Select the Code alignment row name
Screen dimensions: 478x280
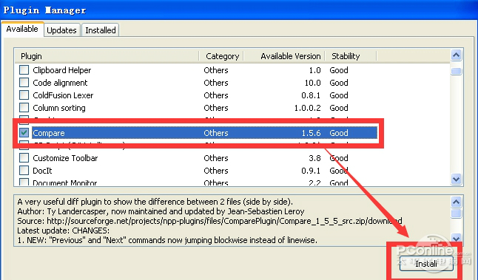point(60,83)
